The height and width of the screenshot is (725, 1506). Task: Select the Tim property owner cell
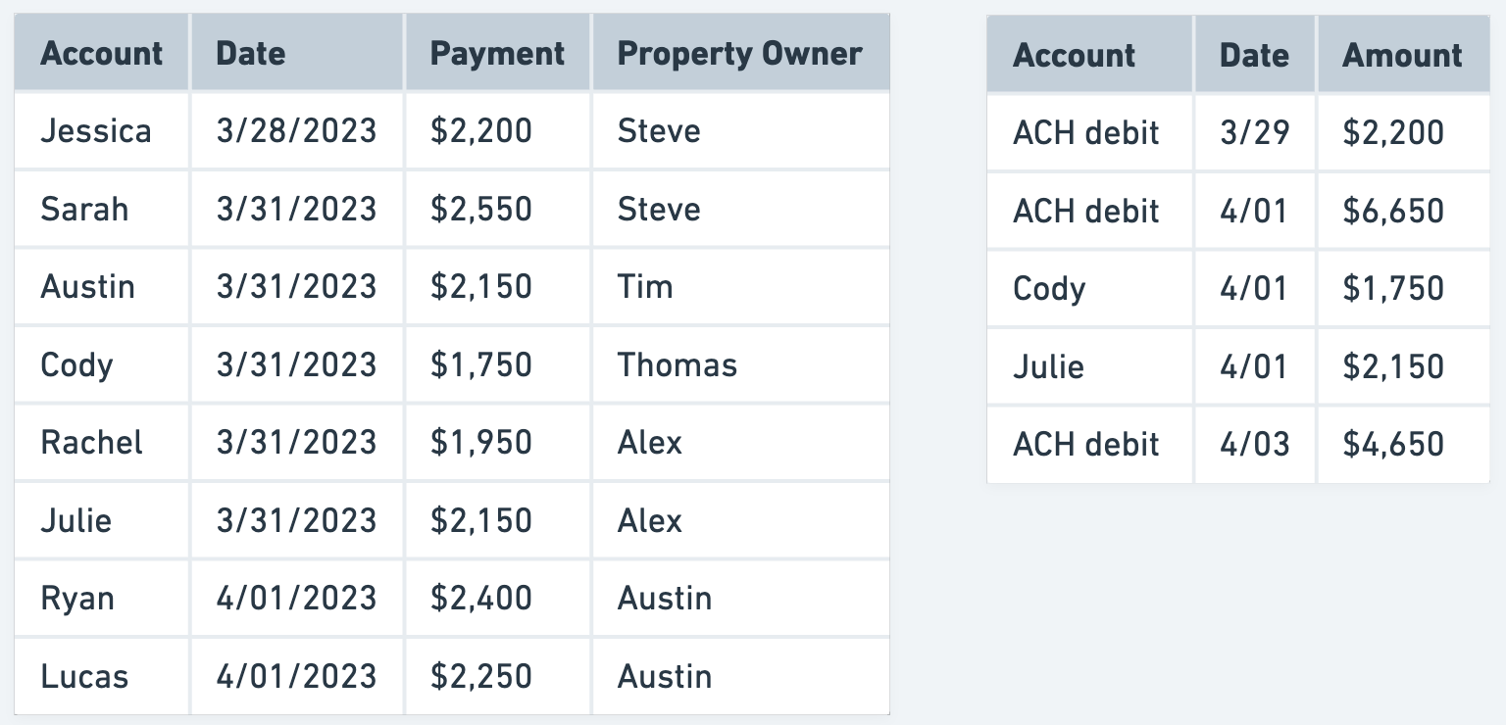[x=645, y=287]
